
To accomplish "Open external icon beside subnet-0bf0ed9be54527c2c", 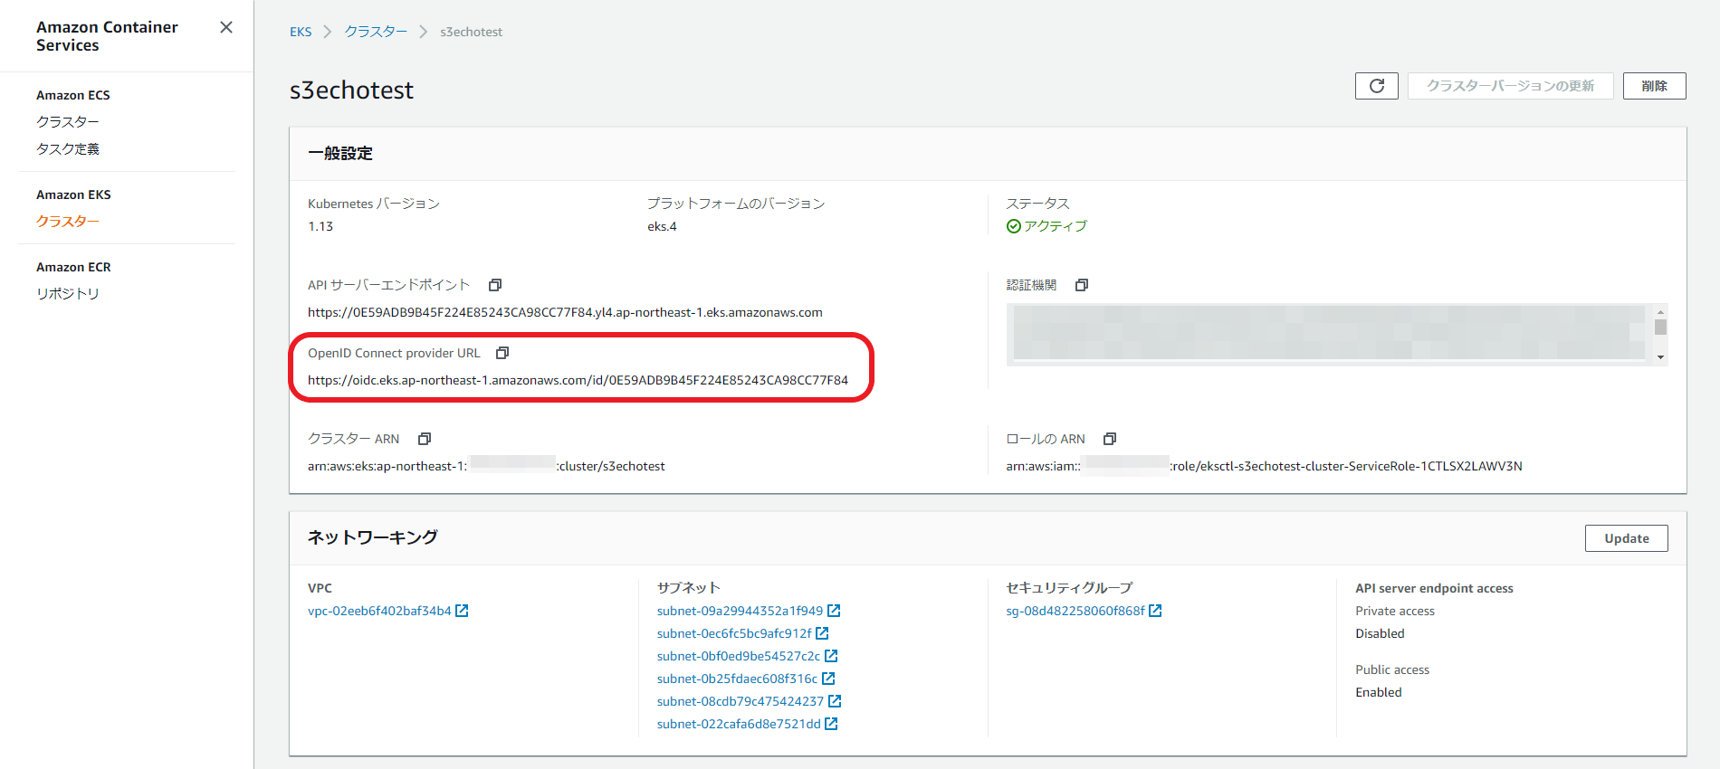I will pyautogui.click(x=831, y=656).
